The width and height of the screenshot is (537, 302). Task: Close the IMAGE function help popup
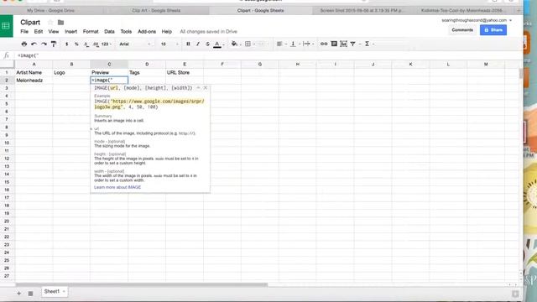click(x=205, y=88)
